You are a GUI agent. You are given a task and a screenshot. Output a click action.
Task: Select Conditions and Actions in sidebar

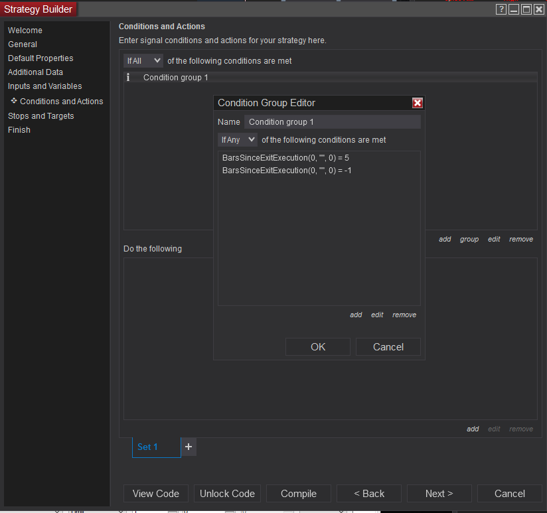coord(61,102)
